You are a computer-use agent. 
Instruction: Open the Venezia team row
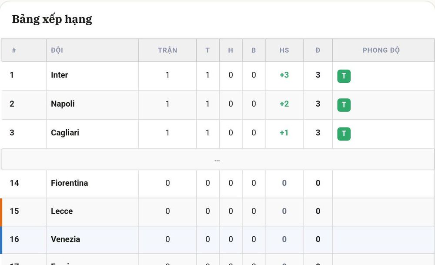tap(217, 240)
